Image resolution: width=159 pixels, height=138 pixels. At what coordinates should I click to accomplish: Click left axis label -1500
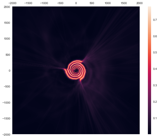[6, 119]
